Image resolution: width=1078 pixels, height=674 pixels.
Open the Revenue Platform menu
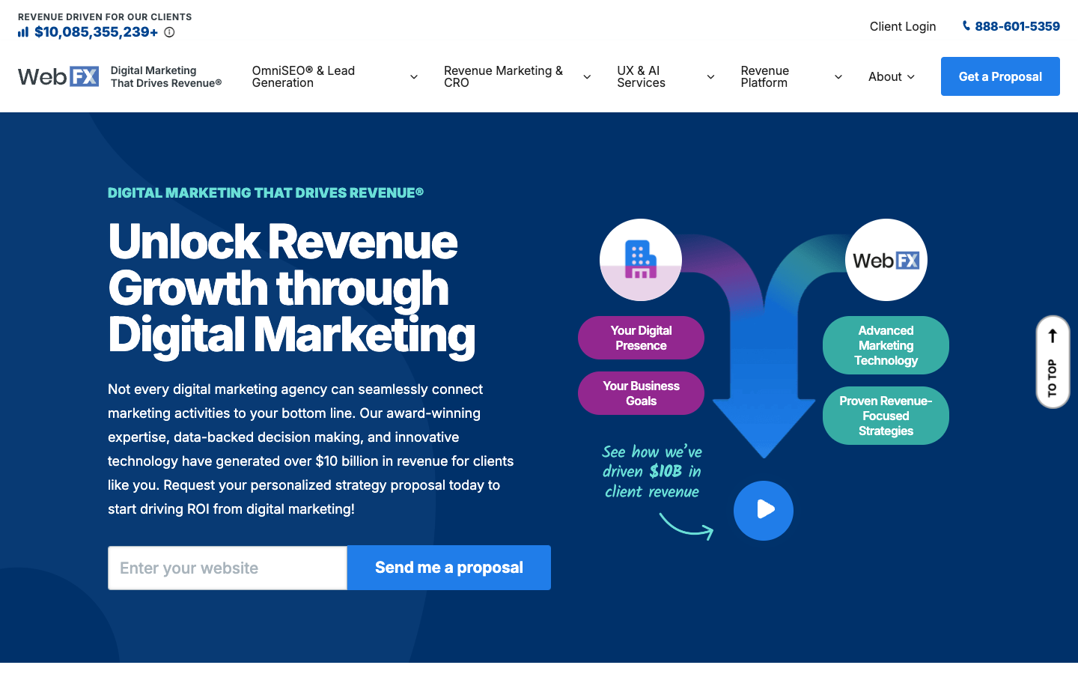pos(791,76)
